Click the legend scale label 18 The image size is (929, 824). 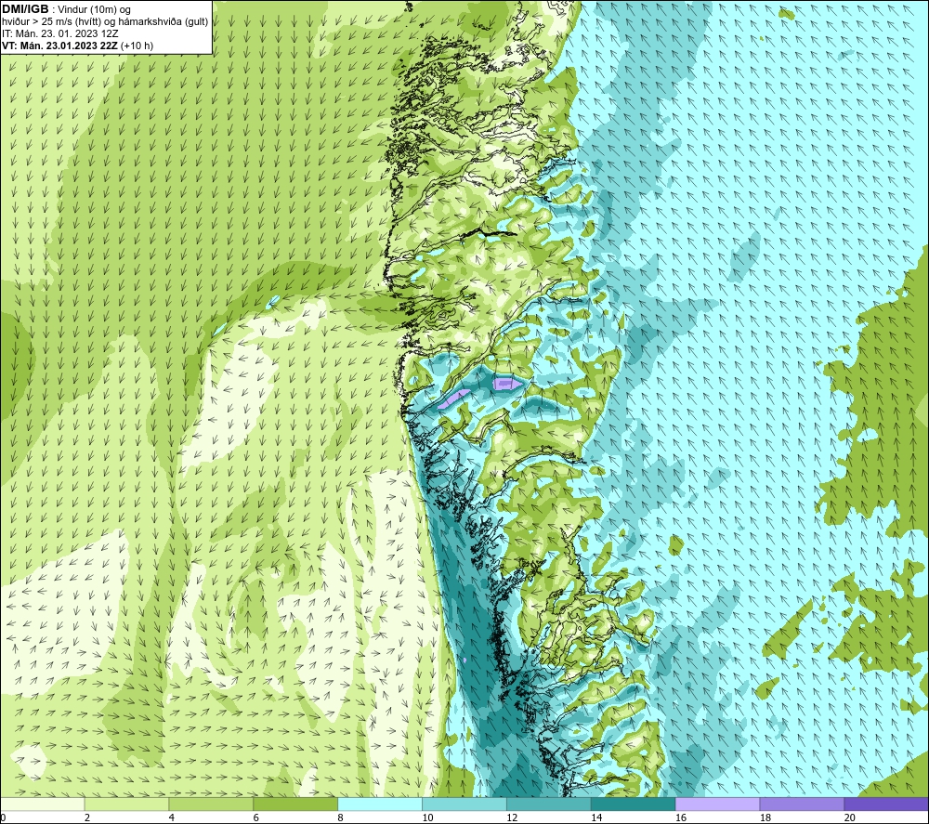[x=765, y=818]
